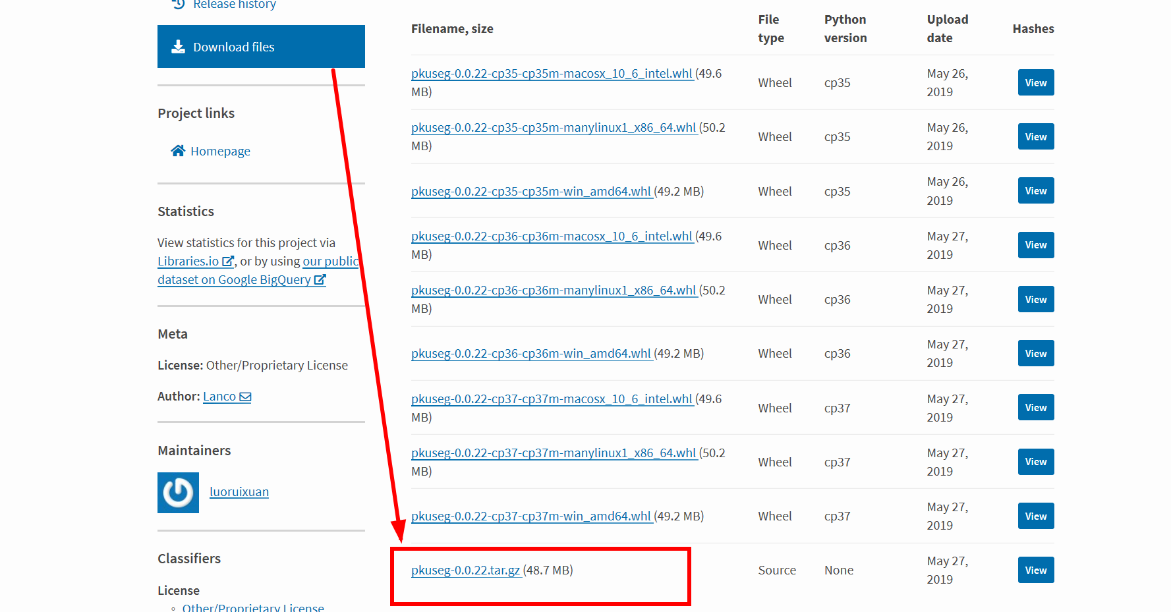View hashes for pkuseg-0.0.22.tar.gz
Screen dimensions: 1171x612
pyautogui.click(x=1035, y=570)
